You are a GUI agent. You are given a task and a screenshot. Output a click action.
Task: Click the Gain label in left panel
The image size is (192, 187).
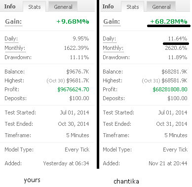tap(13, 22)
